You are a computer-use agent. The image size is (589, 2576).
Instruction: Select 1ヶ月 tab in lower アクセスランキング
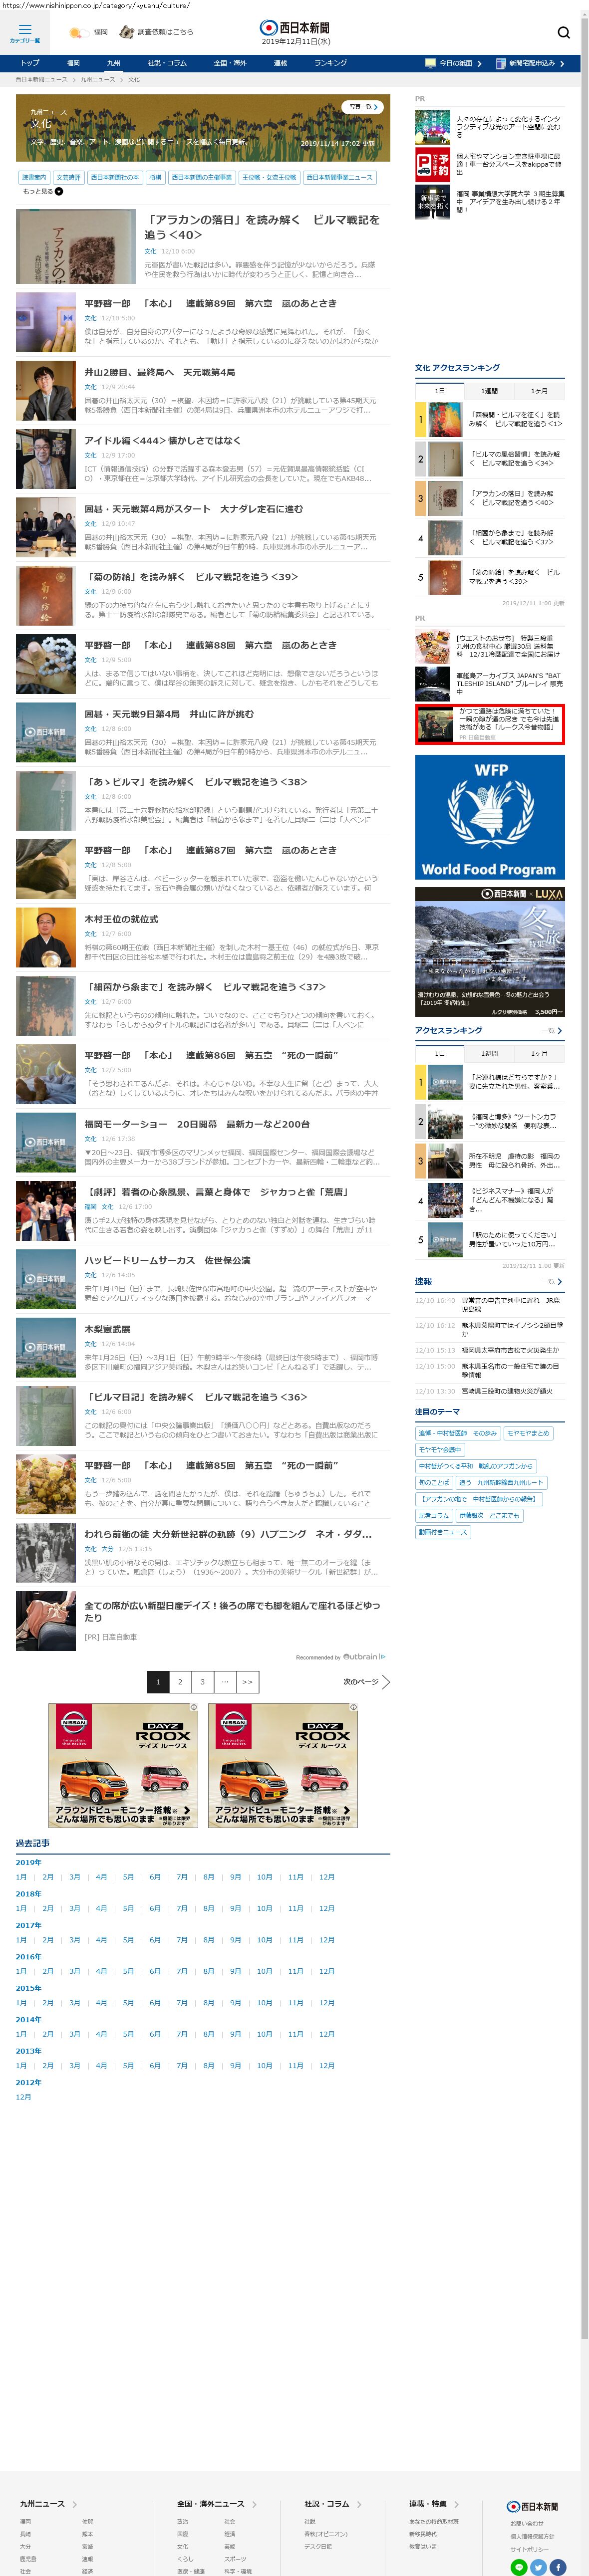(539, 1053)
